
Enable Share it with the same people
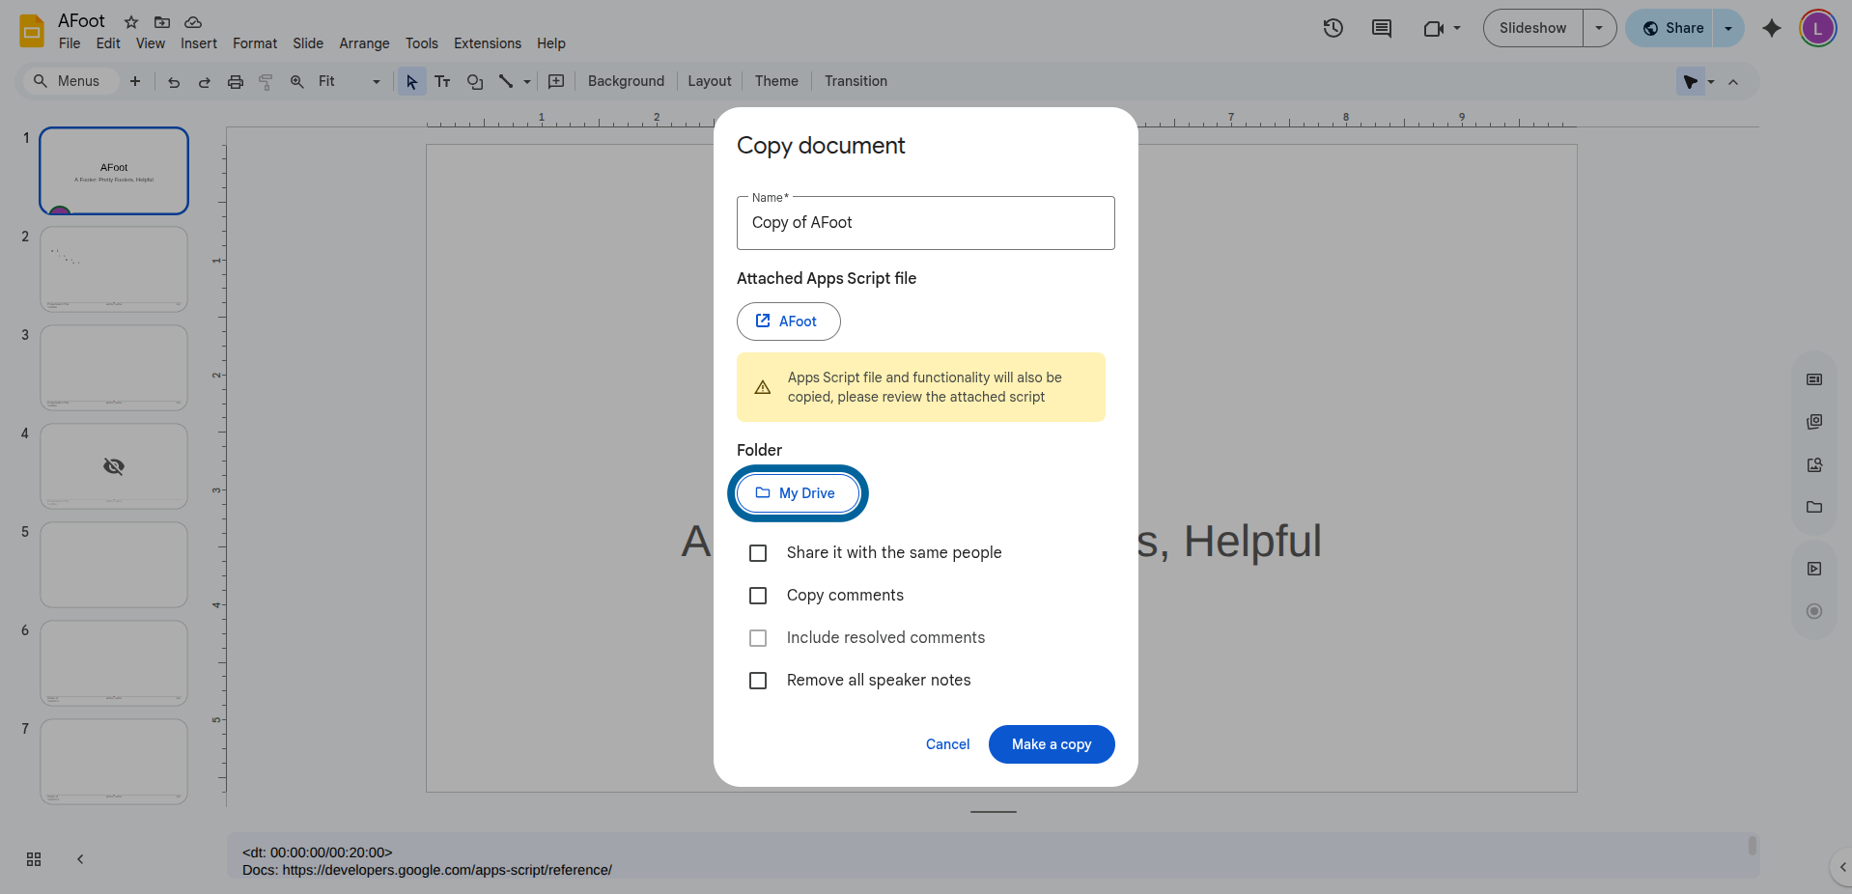758,553
